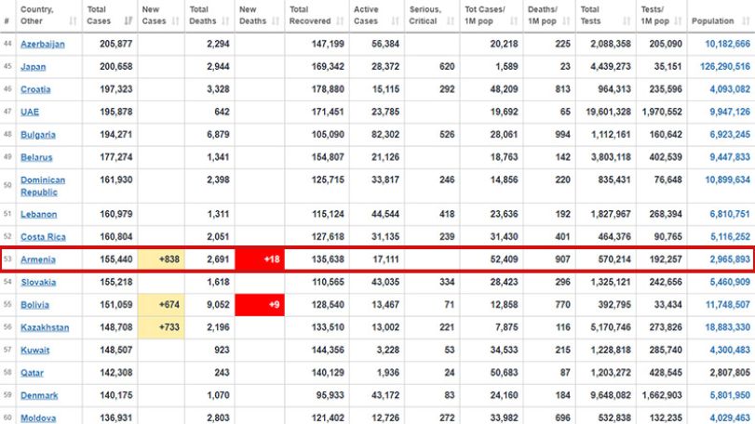Select Denmark tests per million 1,662,903
This screenshot has height=424, width=755.
click(x=662, y=394)
